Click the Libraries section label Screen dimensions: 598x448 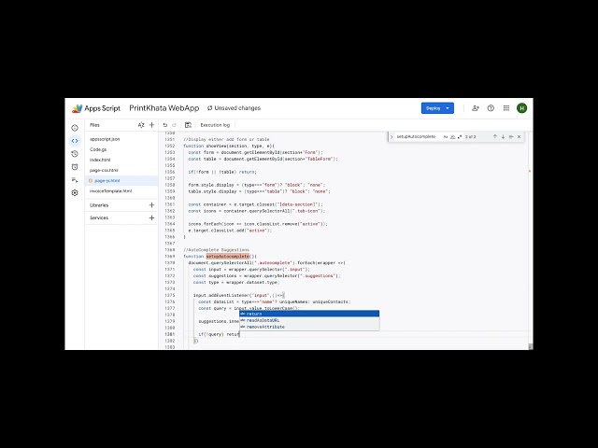pos(99,205)
